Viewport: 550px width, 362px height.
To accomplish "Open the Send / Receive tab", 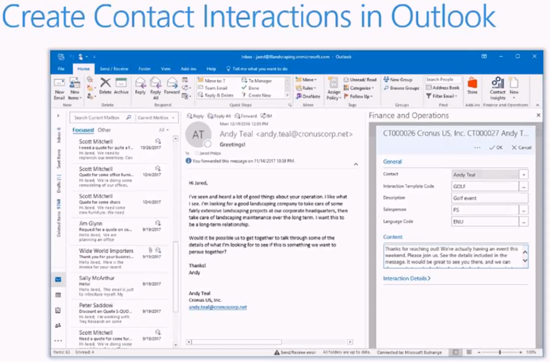I will (x=114, y=69).
